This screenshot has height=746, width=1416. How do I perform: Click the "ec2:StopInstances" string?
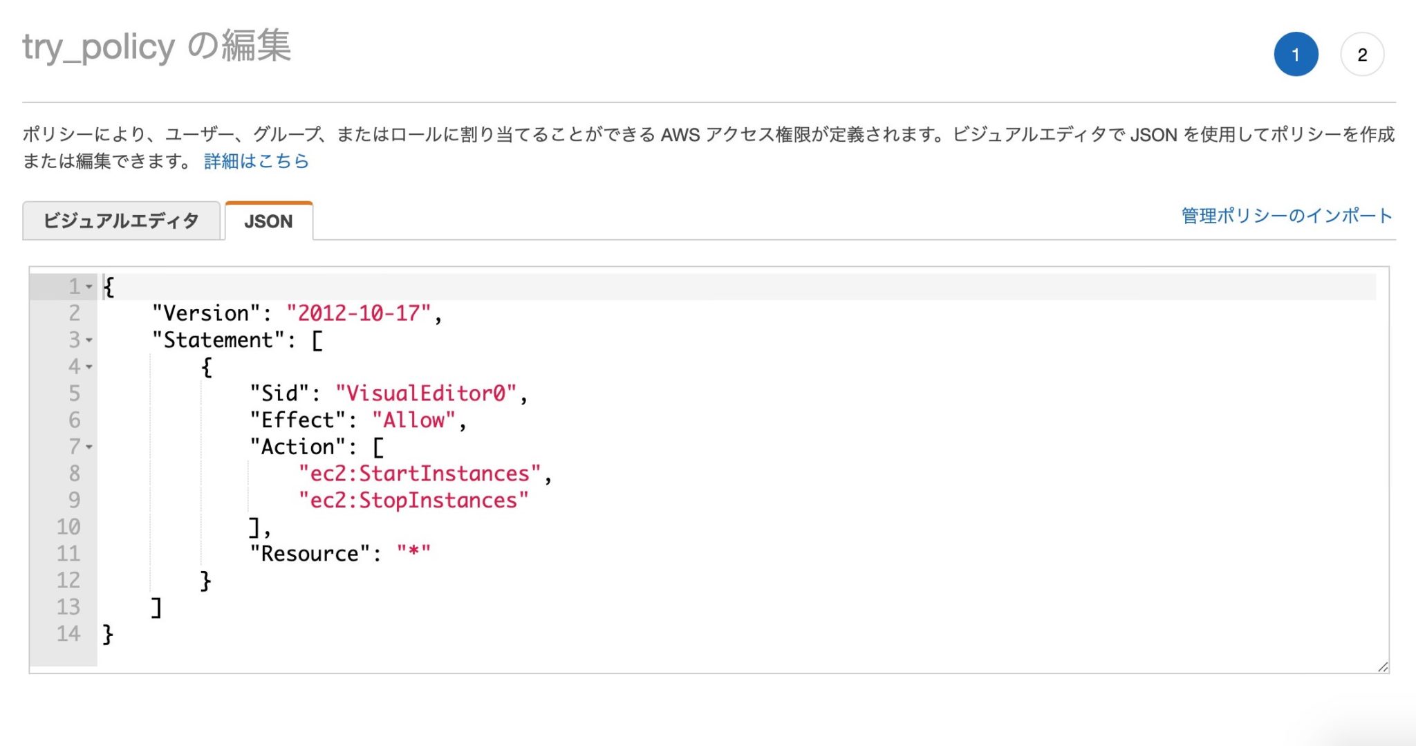pos(413,499)
